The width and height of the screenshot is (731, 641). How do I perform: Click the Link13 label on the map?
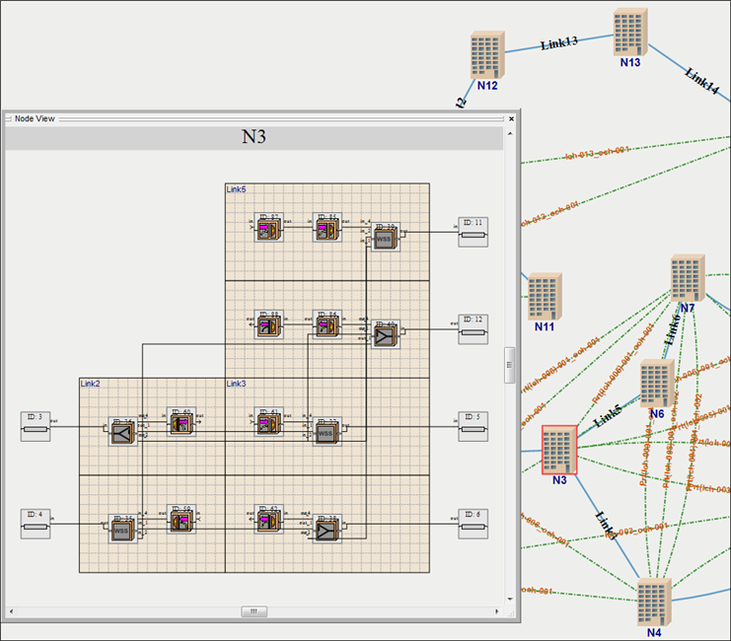559,43
